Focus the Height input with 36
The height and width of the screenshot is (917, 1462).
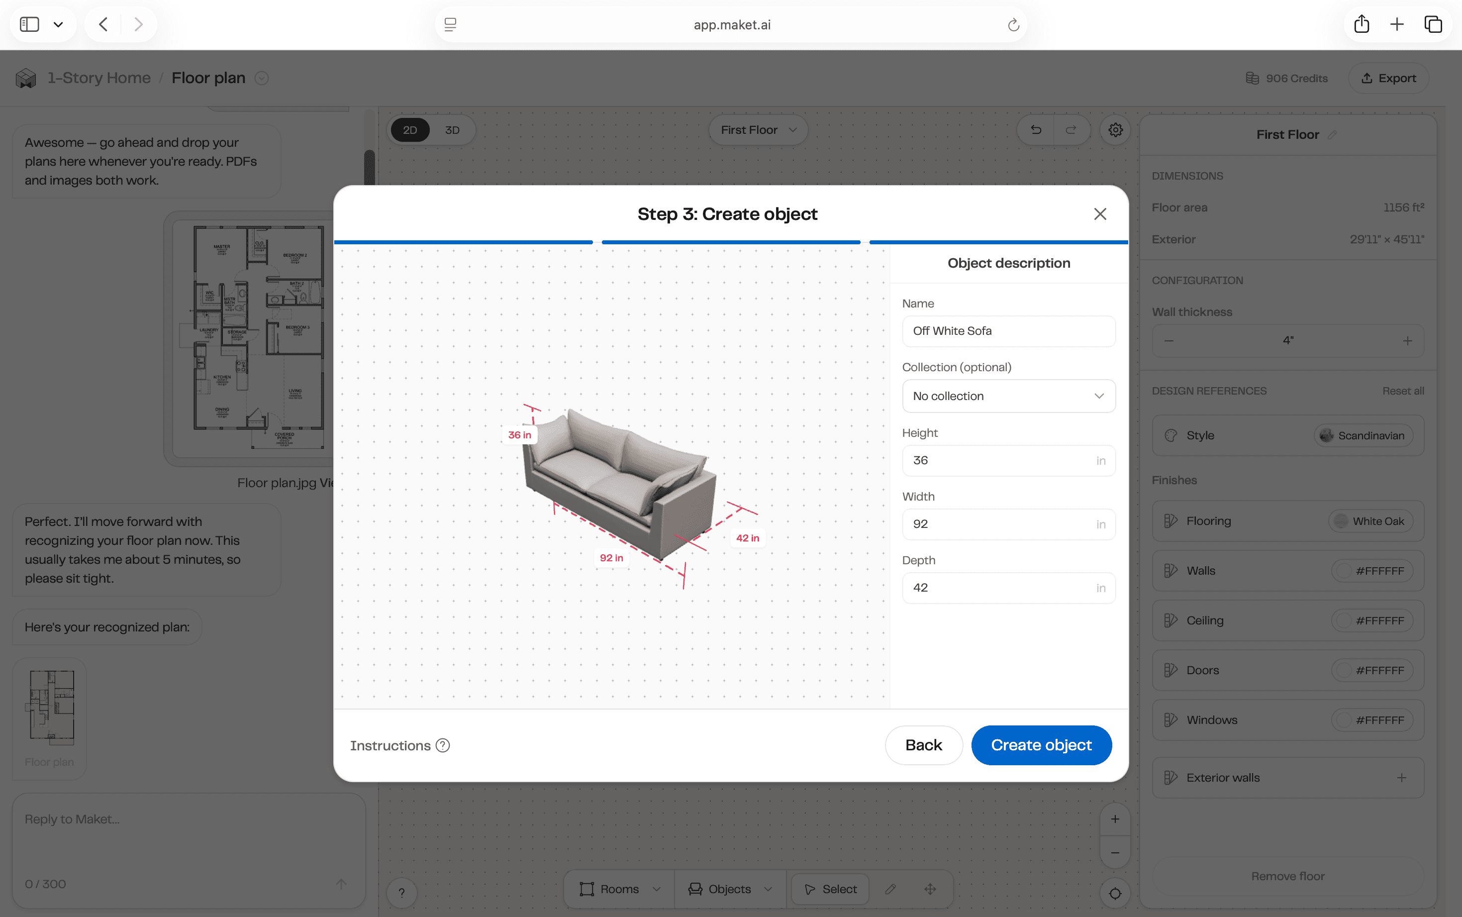click(1008, 460)
